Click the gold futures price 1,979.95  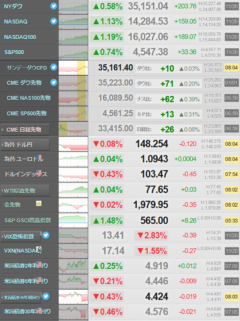(151, 205)
